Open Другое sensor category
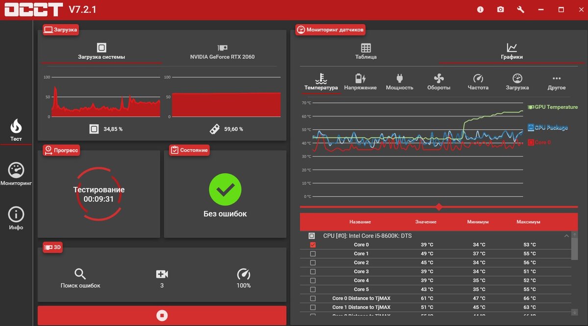This screenshot has height=326, width=588. (557, 82)
